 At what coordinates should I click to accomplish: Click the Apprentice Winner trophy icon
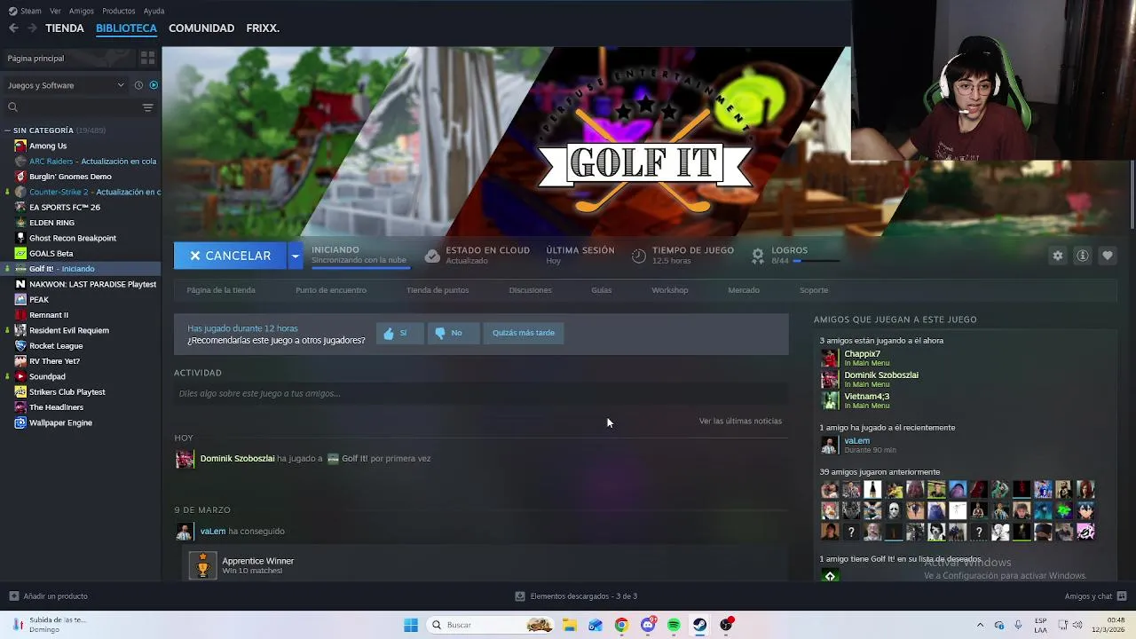[202, 565]
